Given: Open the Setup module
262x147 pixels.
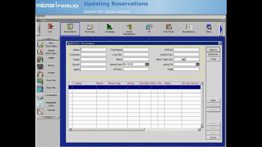Looking at the screenshot, I should [208, 29].
